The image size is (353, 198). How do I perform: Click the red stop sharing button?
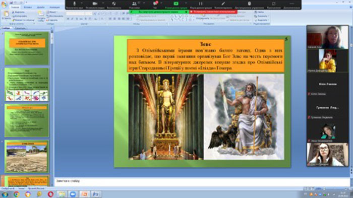tap(213, 12)
